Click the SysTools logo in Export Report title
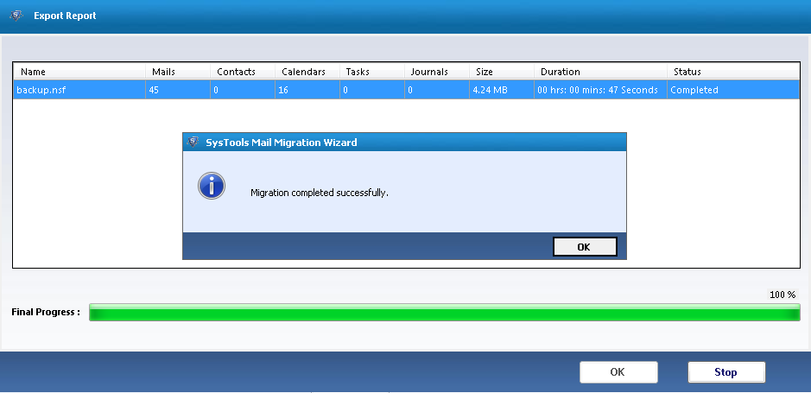The width and height of the screenshot is (811, 393). pyautogui.click(x=16, y=16)
